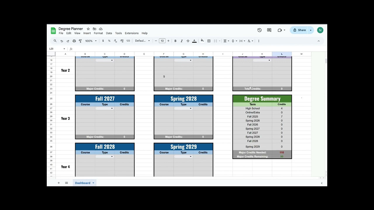Viewport: 374px width, 210px height.
Task: Open the Tools menu
Action: point(118,33)
